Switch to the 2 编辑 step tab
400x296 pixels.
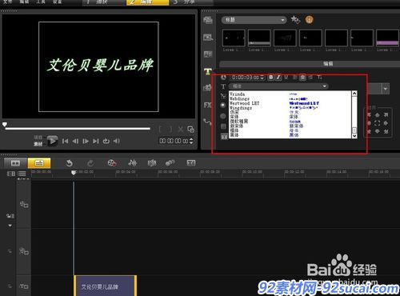147,2
